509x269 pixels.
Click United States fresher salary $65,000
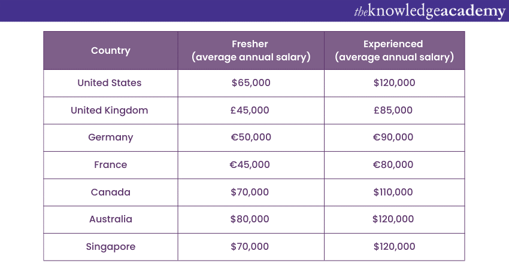[251, 83]
